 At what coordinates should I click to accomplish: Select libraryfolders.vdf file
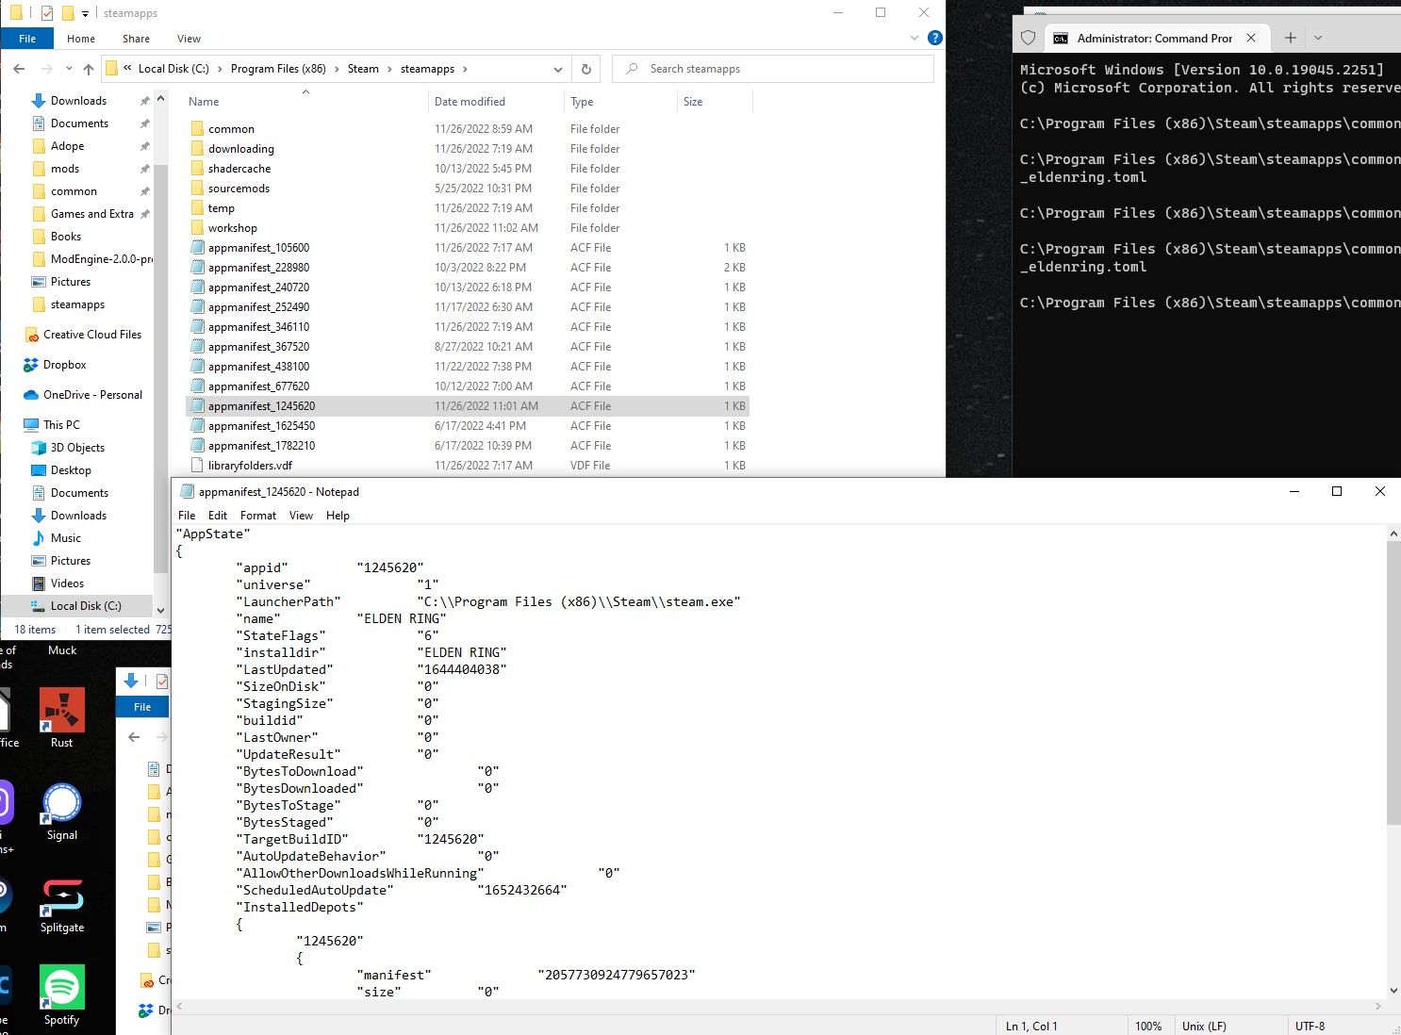click(250, 466)
